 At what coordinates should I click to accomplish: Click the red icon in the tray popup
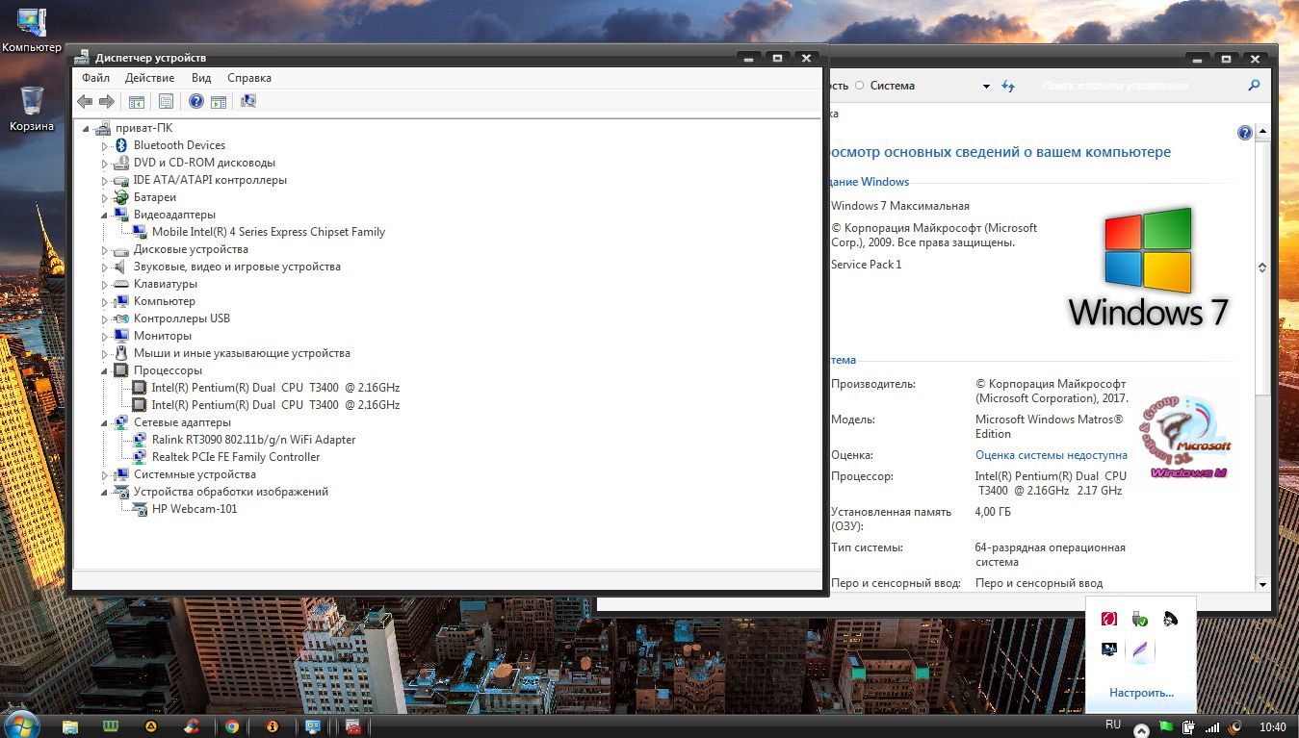click(1109, 619)
